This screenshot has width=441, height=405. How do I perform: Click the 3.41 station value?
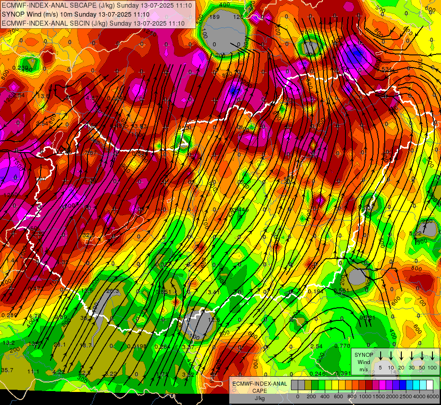click(214, 292)
